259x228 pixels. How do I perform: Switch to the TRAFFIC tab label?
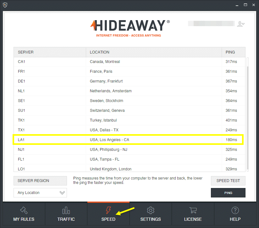pos(66,219)
